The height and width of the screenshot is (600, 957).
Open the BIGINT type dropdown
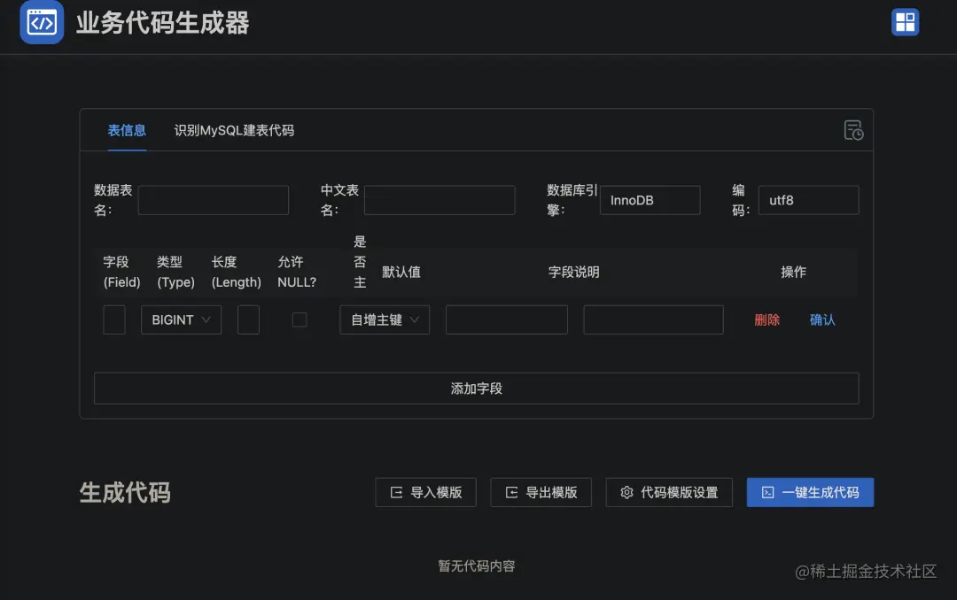tap(181, 319)
